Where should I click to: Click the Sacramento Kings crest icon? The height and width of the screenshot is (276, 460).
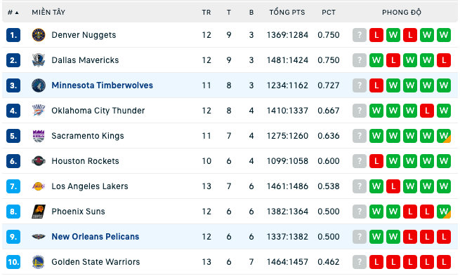coord(39,136)
